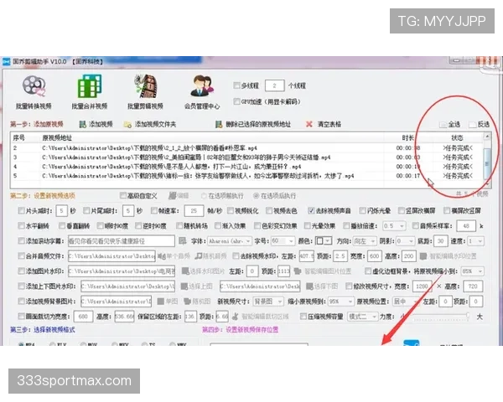Click the 线程 count input field
This screenshot has height=402, width=503.
[x=275, y=85]
